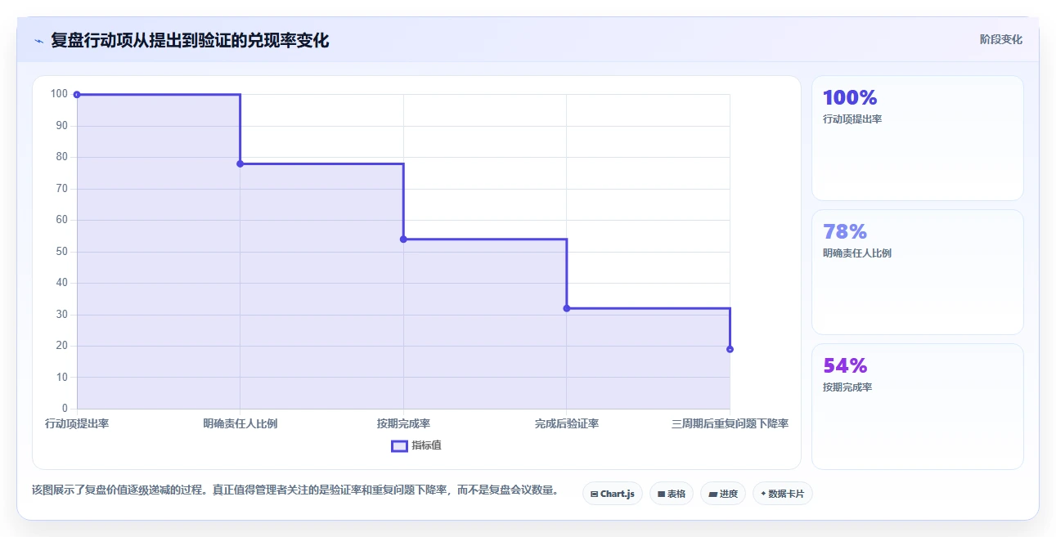This screenshot has height=537, width=1056.
Task: Click the 100% metric value card
Action: coord(917,138)
